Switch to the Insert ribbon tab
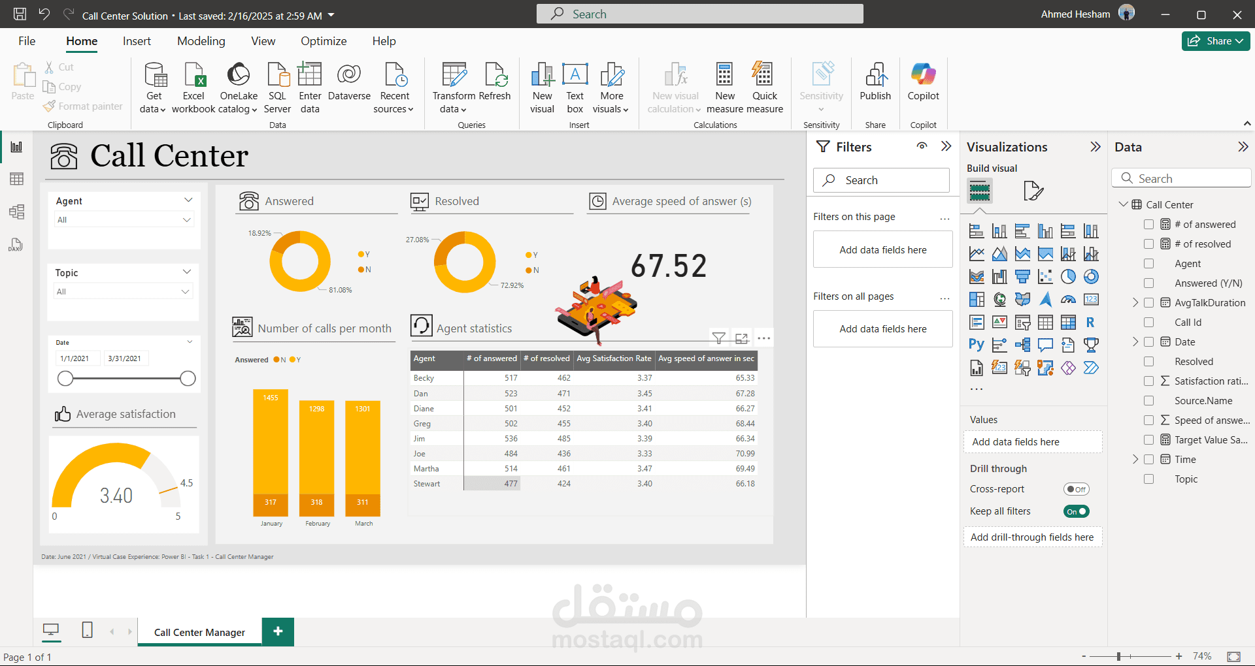1255x666 pixels. tap(137, 41)
